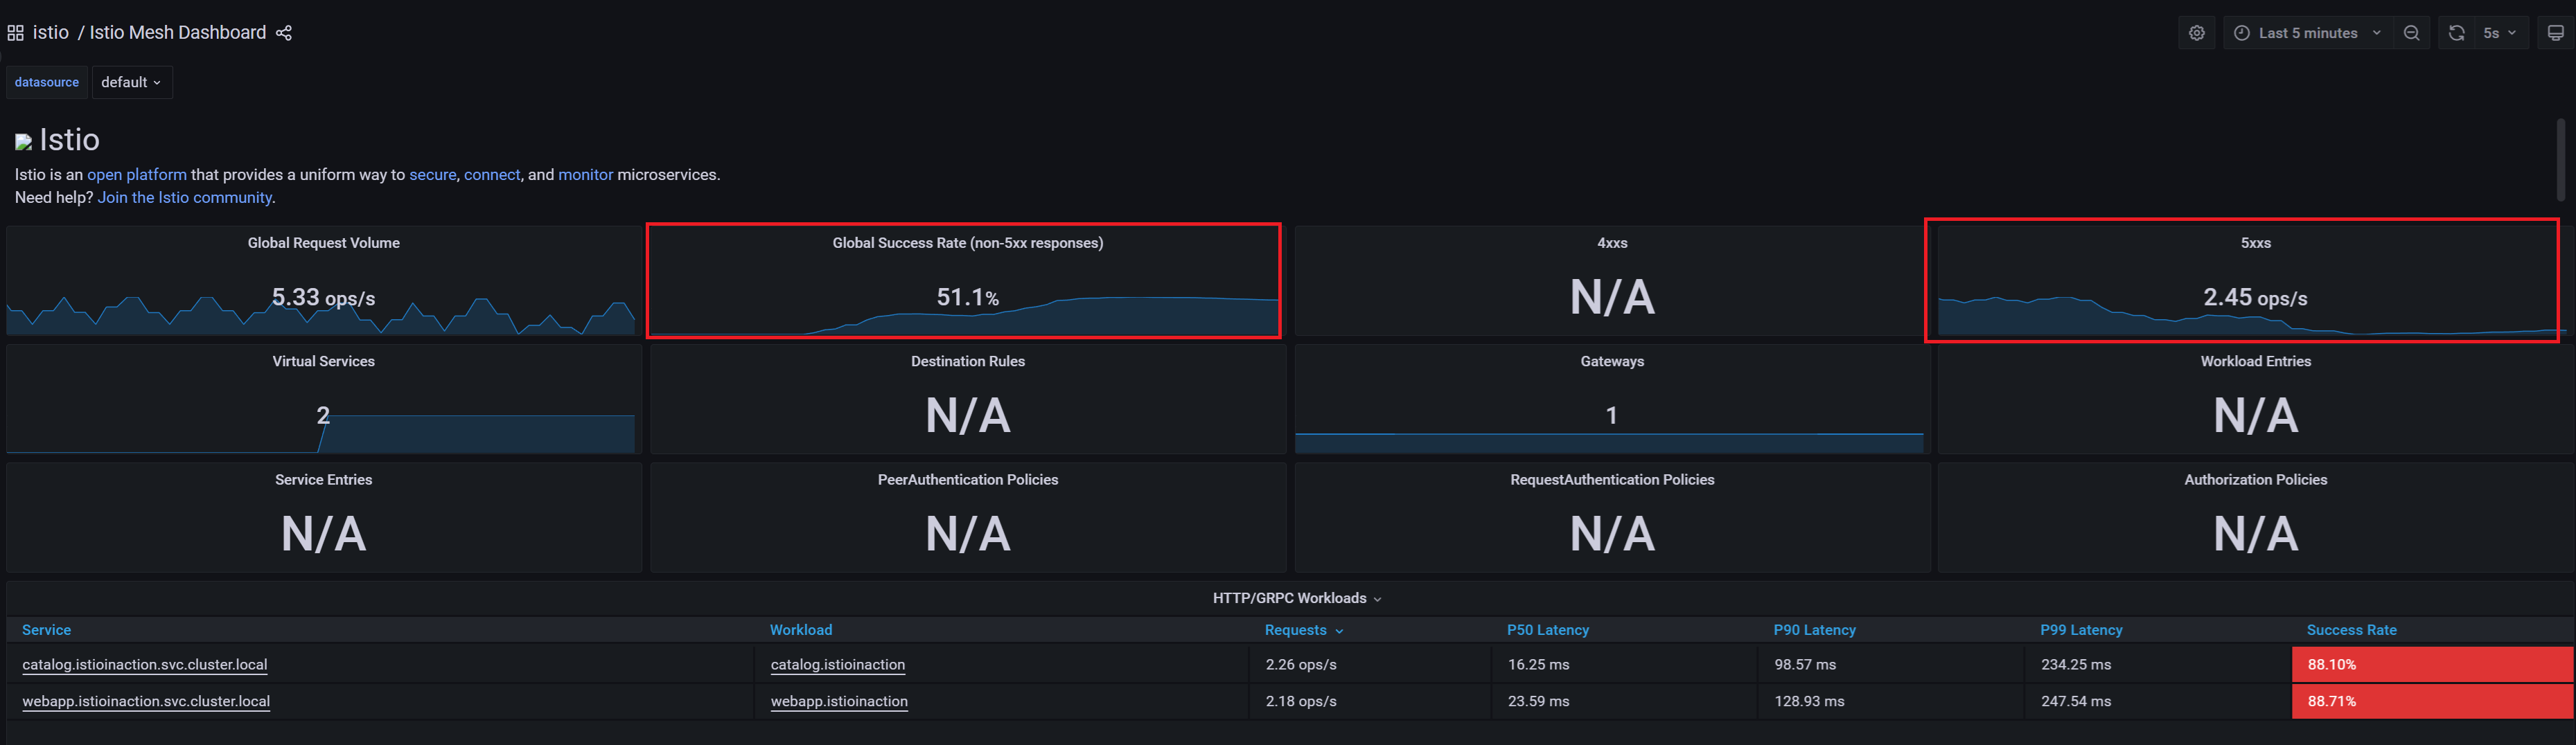The image size is (2576, 745).
Task: Click Global Success Rate panel title
Action: click(x=967, y=244)
